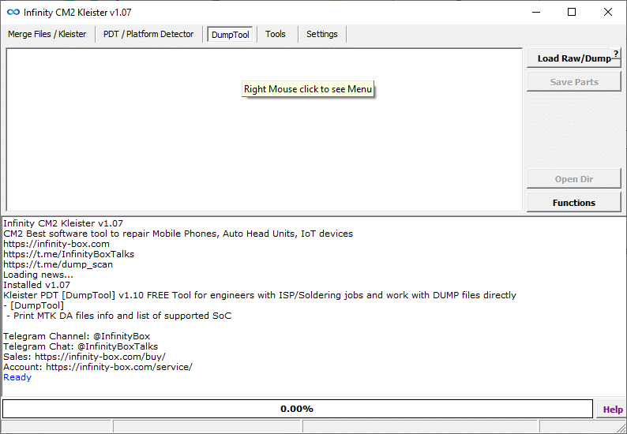627x434 pixels.
Task: Minimize the Infinity CM2 Kleister window
Action: coord(536,12)
